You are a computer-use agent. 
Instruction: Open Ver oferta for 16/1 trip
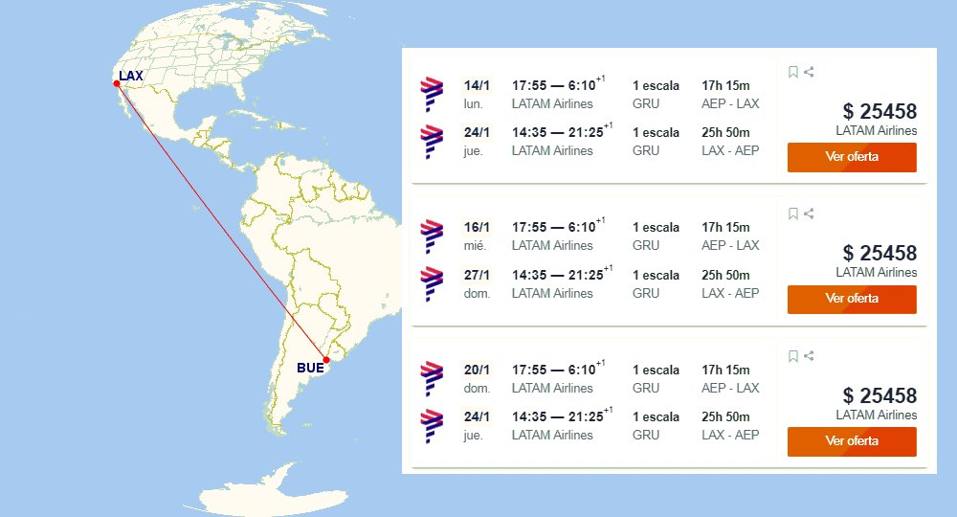coord(852,299)
